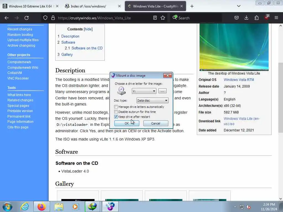The image size is (283, 212).
Task: Uncheck Keep drive after restart
Action: coord(116,117)
